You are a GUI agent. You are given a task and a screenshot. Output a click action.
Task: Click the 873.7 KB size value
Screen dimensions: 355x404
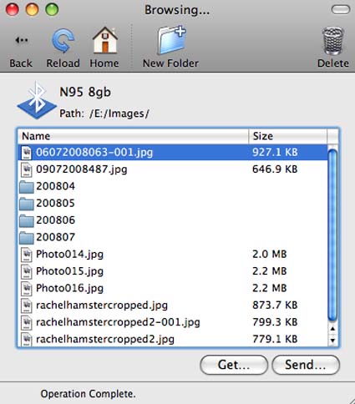pos(275,305)
